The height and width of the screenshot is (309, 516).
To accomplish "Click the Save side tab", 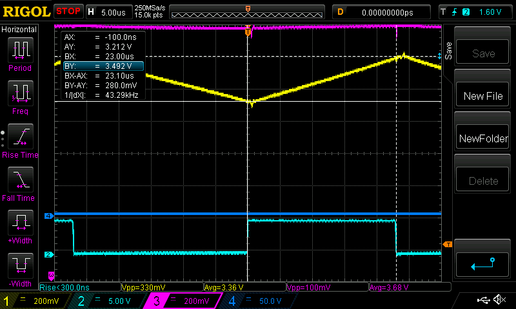I will [448, 50].
